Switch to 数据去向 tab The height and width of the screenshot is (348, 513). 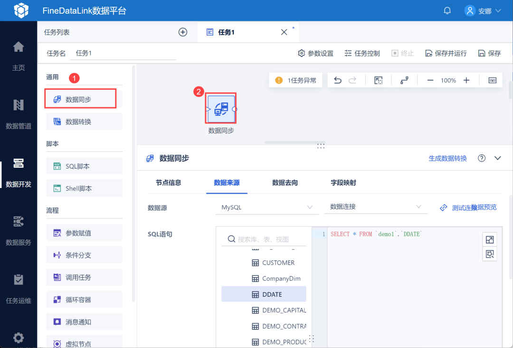285,182
